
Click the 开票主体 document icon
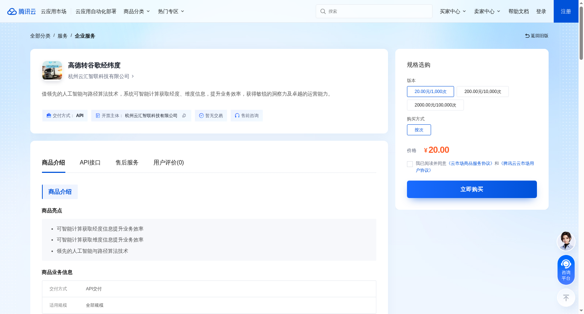click(x=98, y=116)
